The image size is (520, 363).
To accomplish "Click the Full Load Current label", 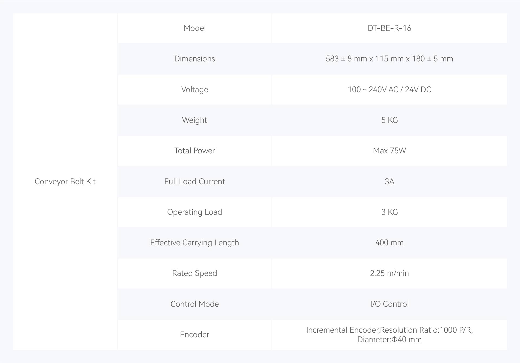I will (x=195, y=182).
